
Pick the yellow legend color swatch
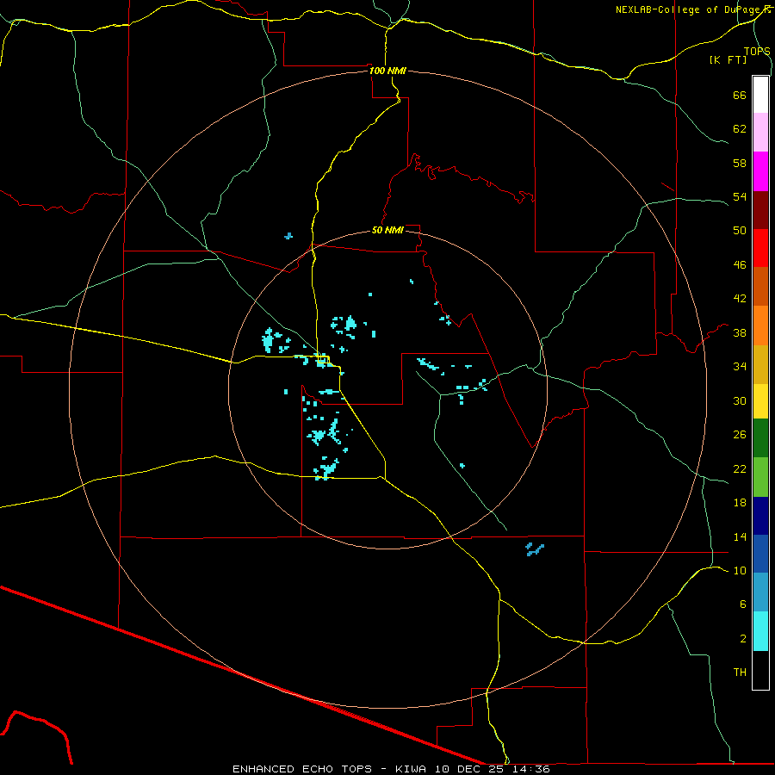coord(760,401)
